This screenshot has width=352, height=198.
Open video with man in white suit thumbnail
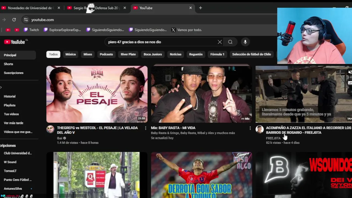[97, 175]
